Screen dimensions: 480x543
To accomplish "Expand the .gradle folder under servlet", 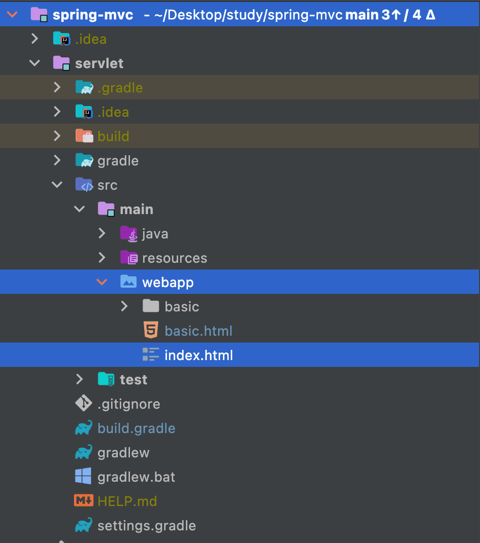I will 57,87.
